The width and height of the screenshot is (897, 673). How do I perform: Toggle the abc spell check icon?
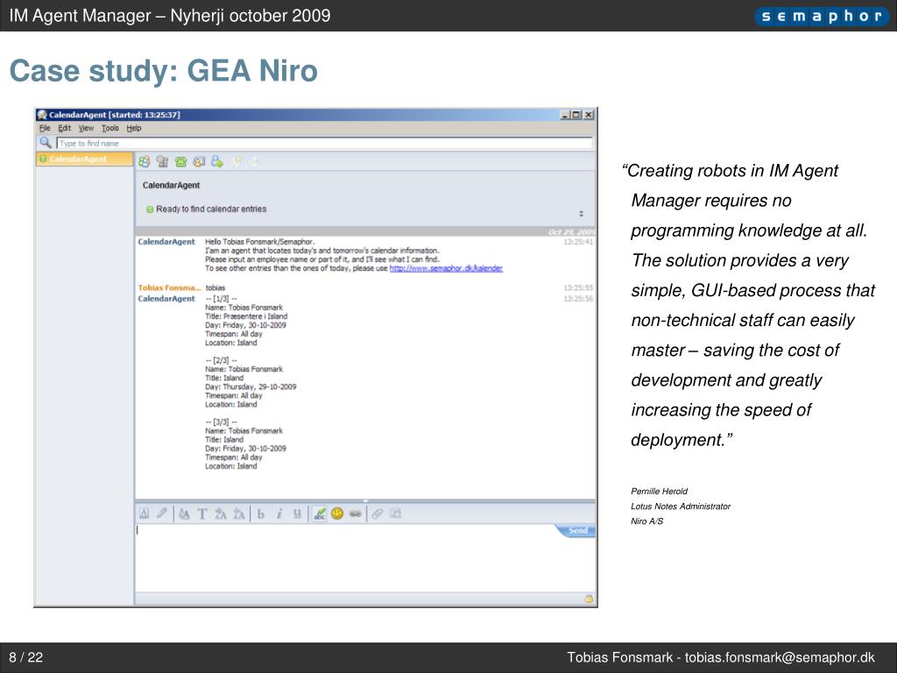click(x=319, y=514)
